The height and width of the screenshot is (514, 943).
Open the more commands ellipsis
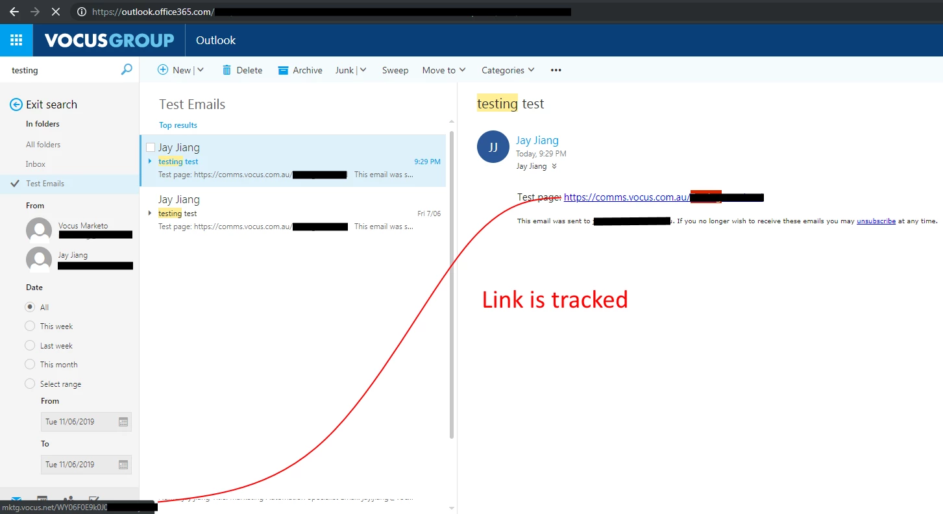pos(556,70)
